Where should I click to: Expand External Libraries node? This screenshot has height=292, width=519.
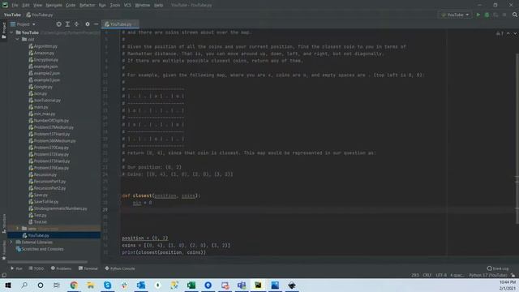(11, 242)
